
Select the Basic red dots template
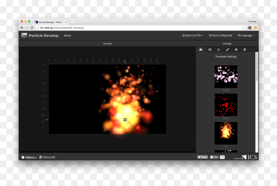point(226,105)
